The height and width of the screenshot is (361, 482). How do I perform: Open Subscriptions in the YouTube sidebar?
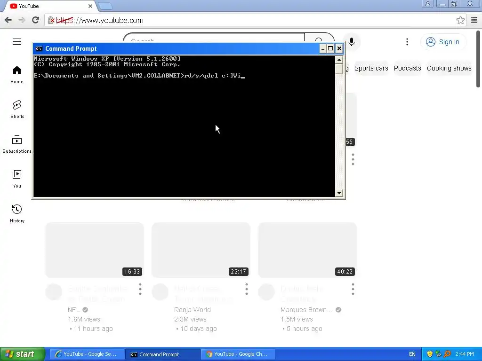(x=17, y=144)
